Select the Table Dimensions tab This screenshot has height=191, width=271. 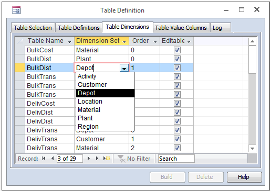(128, 27)
